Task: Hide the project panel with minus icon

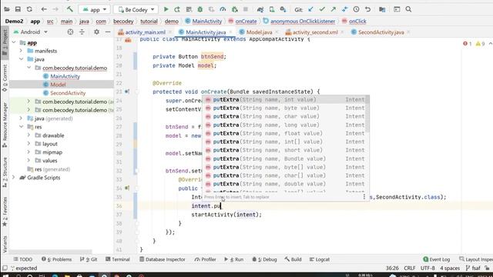Action: (x=108, y=32)
